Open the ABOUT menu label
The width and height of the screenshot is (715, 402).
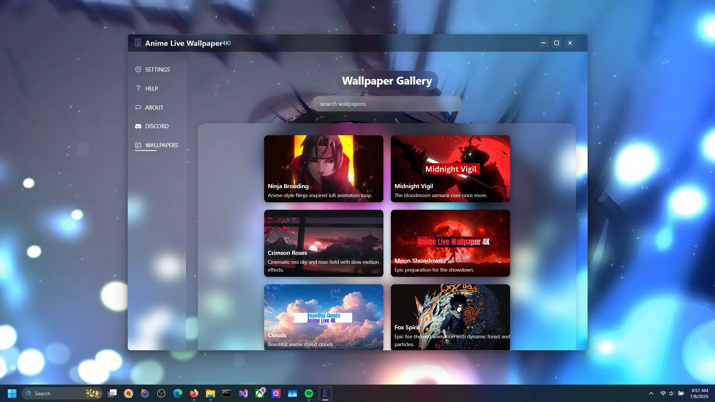click(154, 108)
